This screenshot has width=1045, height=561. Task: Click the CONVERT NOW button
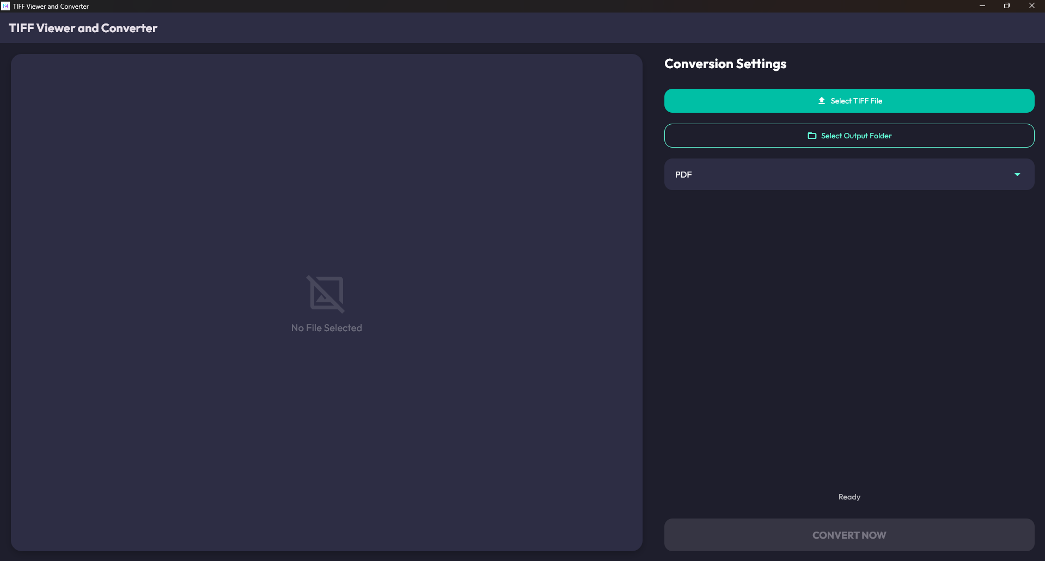[849, 535]
